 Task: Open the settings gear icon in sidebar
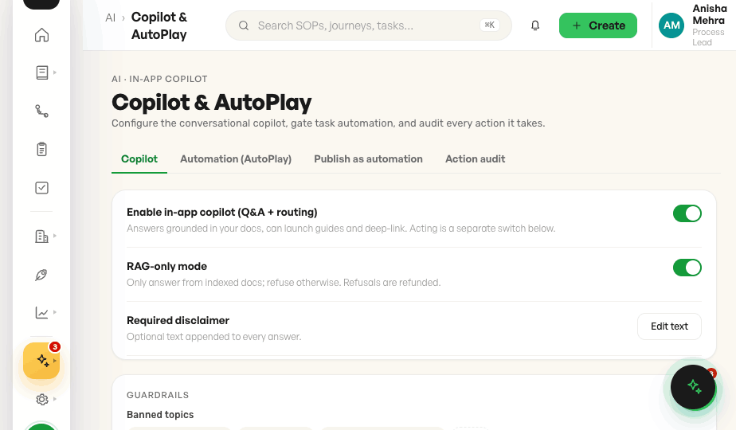41,399
